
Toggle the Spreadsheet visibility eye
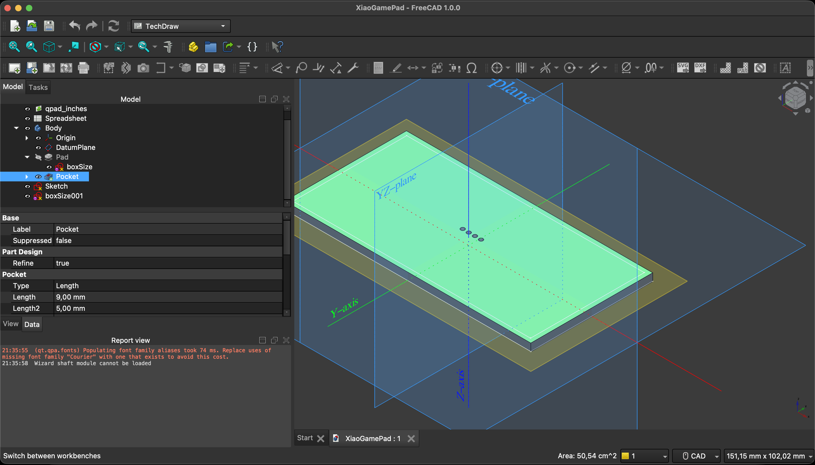click(27, 118)
